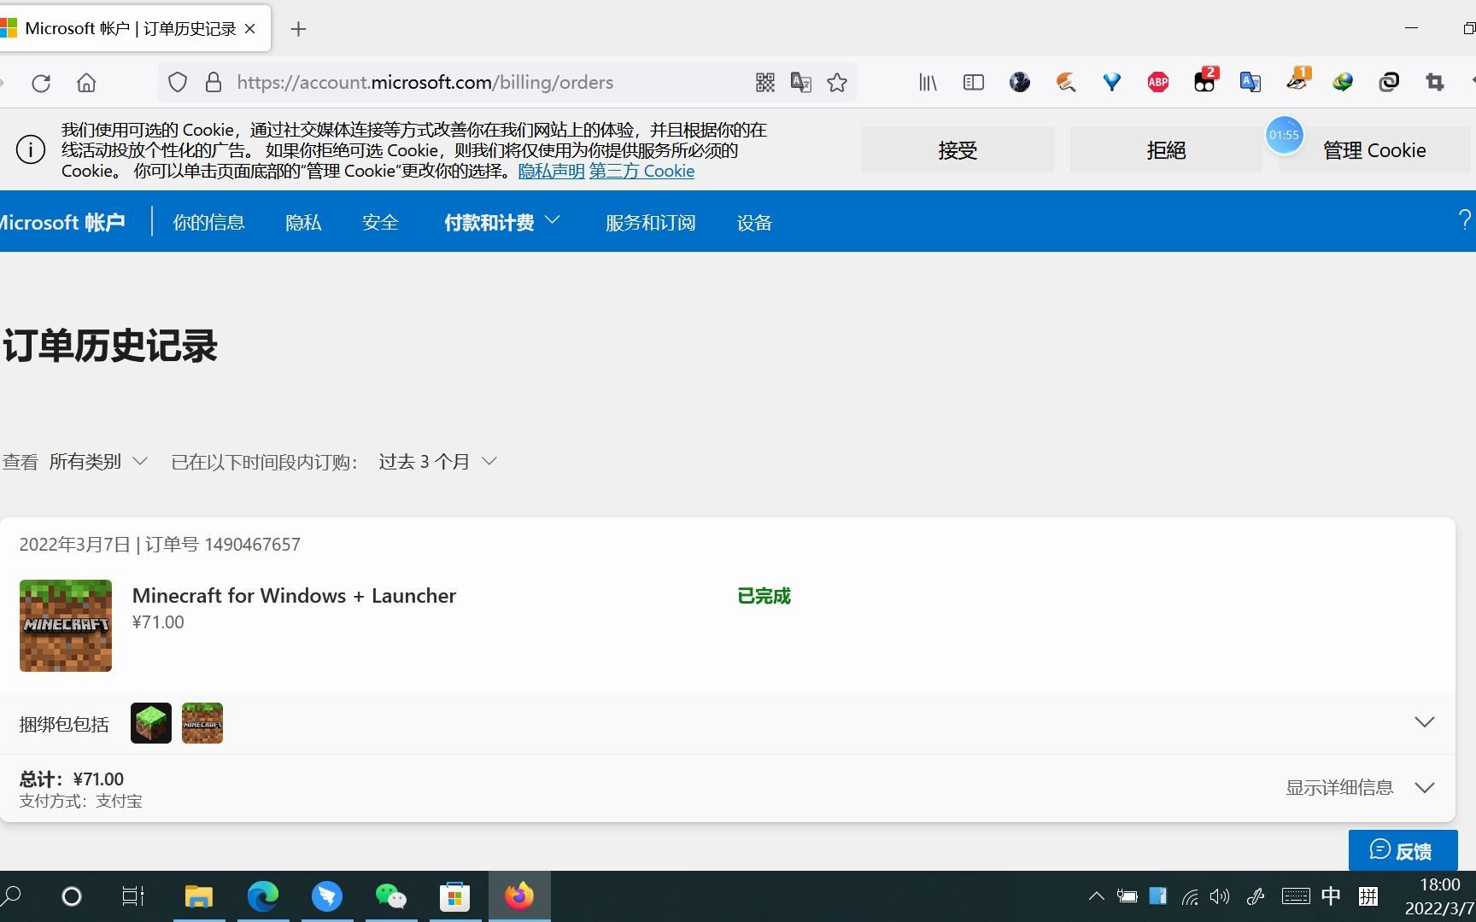The height and width of the screenshot is (922, 1476).
Task: Click the cookie banner info icon
Action: tap(31, 150)
